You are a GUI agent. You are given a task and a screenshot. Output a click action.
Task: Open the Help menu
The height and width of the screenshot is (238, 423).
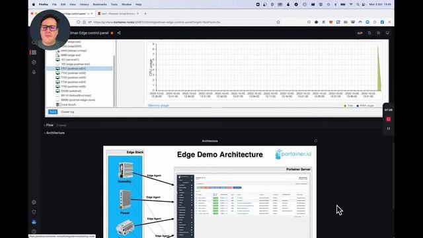click(138, 5)
